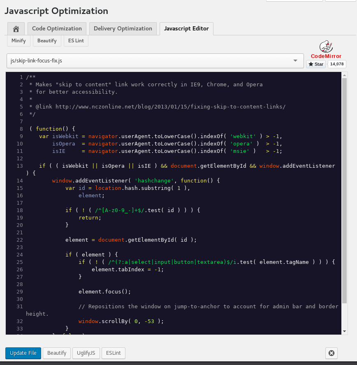Screen dimensions: 357x365
Task: Switch to the Delivery Optimization tab
Action: (123, 29)
